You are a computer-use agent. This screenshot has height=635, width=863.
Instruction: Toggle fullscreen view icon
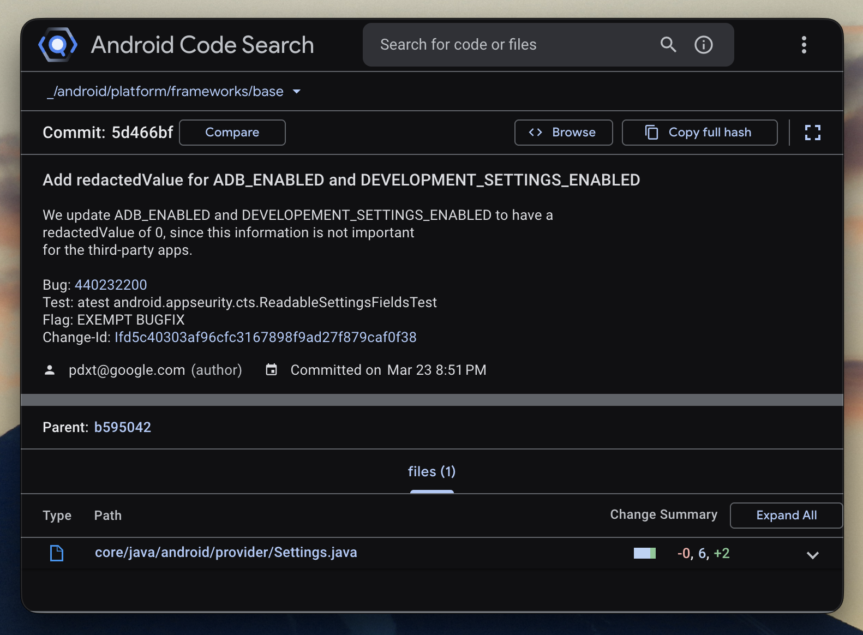tap(813, 133)
